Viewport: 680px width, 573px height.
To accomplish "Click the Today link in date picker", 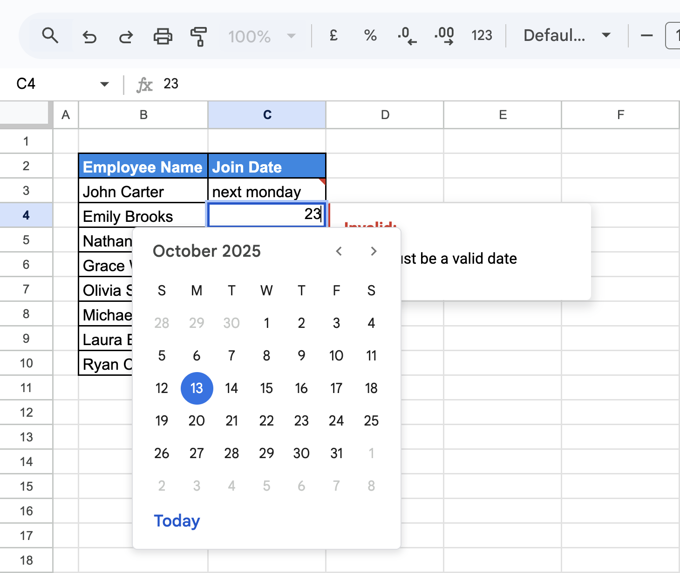I will pos(177,521).
